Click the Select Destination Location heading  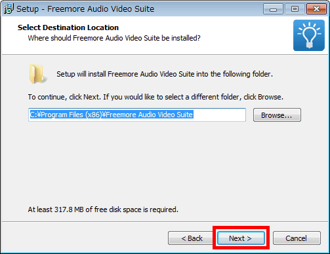tap(68, 27)
